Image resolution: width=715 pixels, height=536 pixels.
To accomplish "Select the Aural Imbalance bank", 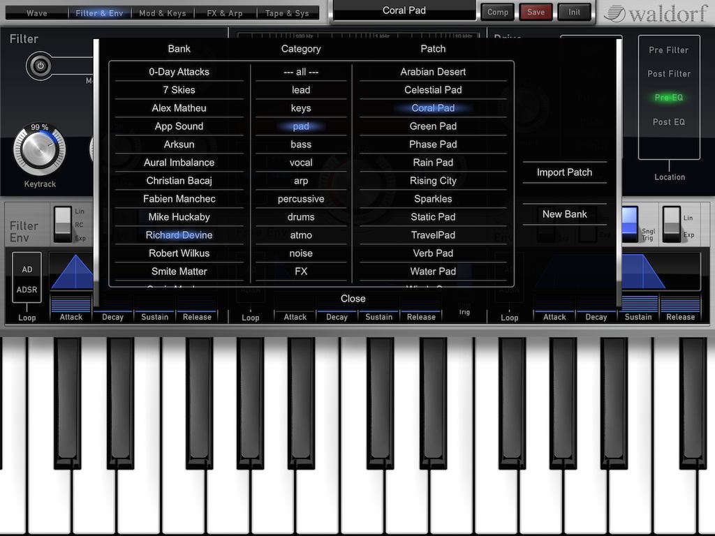I will point(179,163).
